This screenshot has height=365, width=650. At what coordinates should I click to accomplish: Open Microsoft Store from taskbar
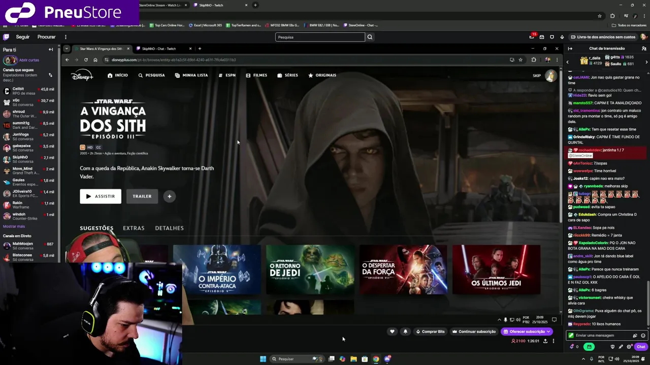point(365,359)
